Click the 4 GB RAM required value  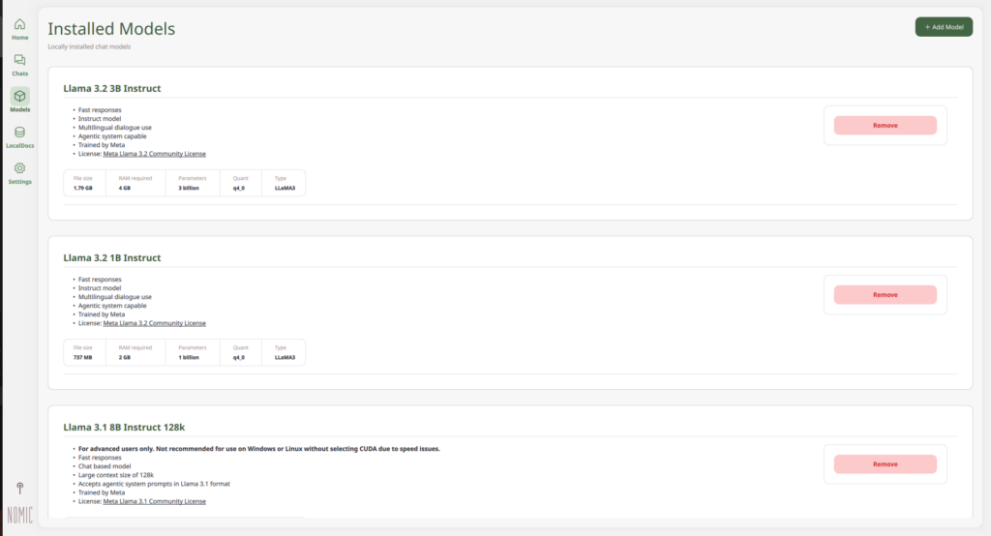pyautogui.click(x=125, y=188)
